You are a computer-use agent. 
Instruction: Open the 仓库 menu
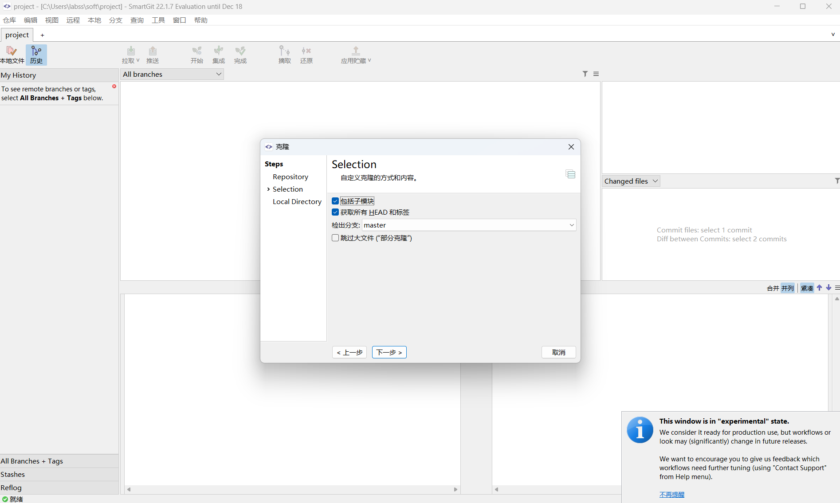click(9, 20)
